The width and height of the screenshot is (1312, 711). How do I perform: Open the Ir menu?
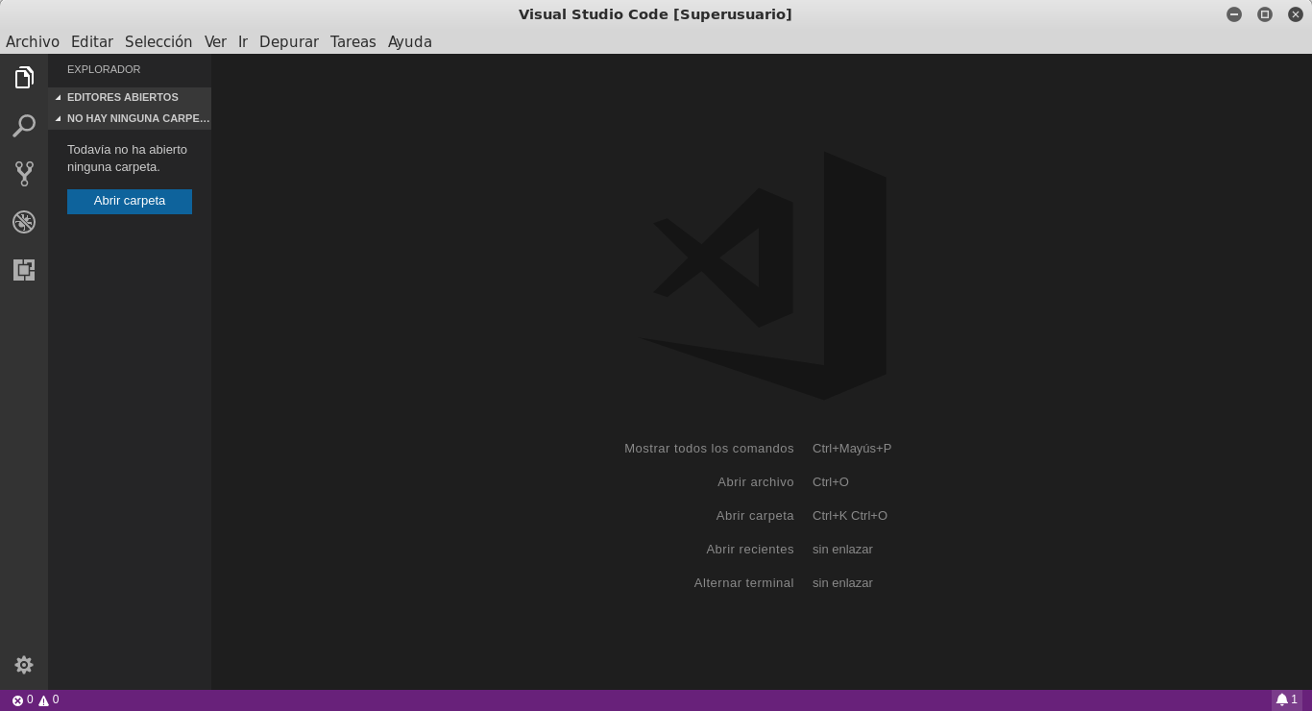[243, 42]
